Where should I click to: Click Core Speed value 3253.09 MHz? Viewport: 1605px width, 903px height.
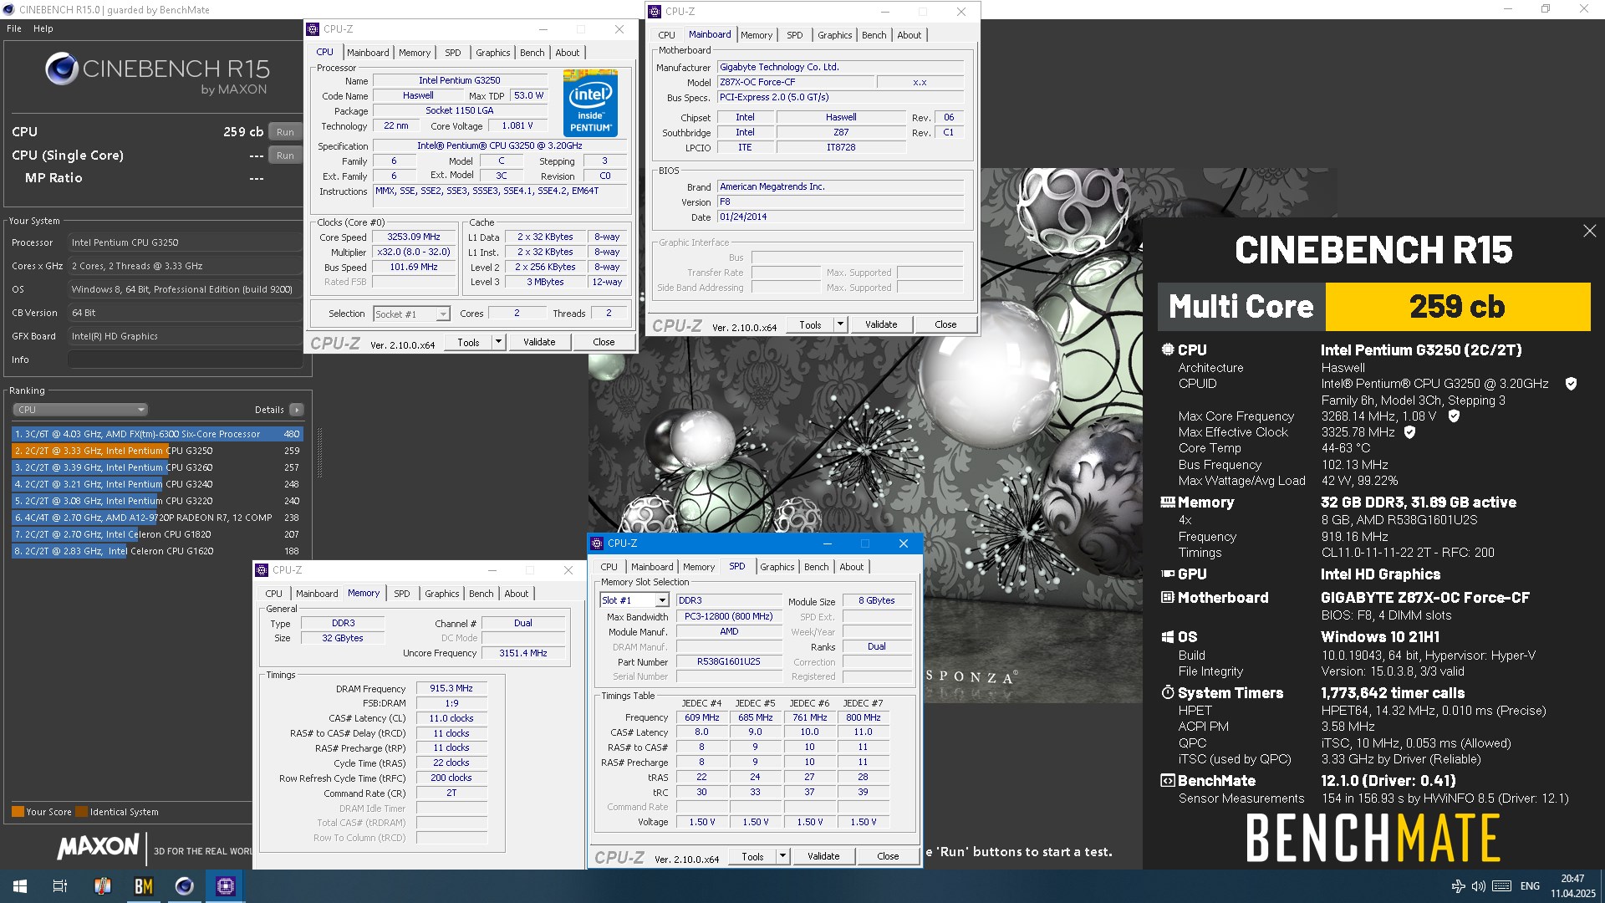(413, 237)
